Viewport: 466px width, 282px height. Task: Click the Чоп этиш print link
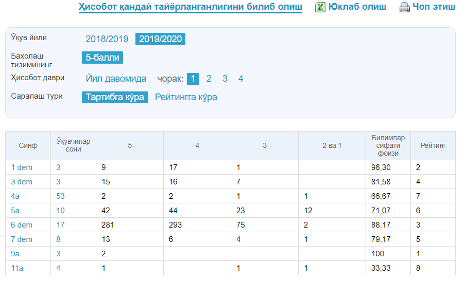tap(434, 7)
